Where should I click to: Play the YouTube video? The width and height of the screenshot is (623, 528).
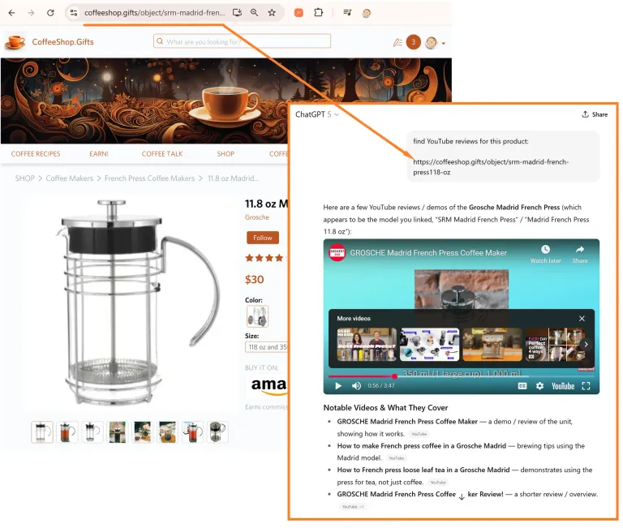click(338, 386)
